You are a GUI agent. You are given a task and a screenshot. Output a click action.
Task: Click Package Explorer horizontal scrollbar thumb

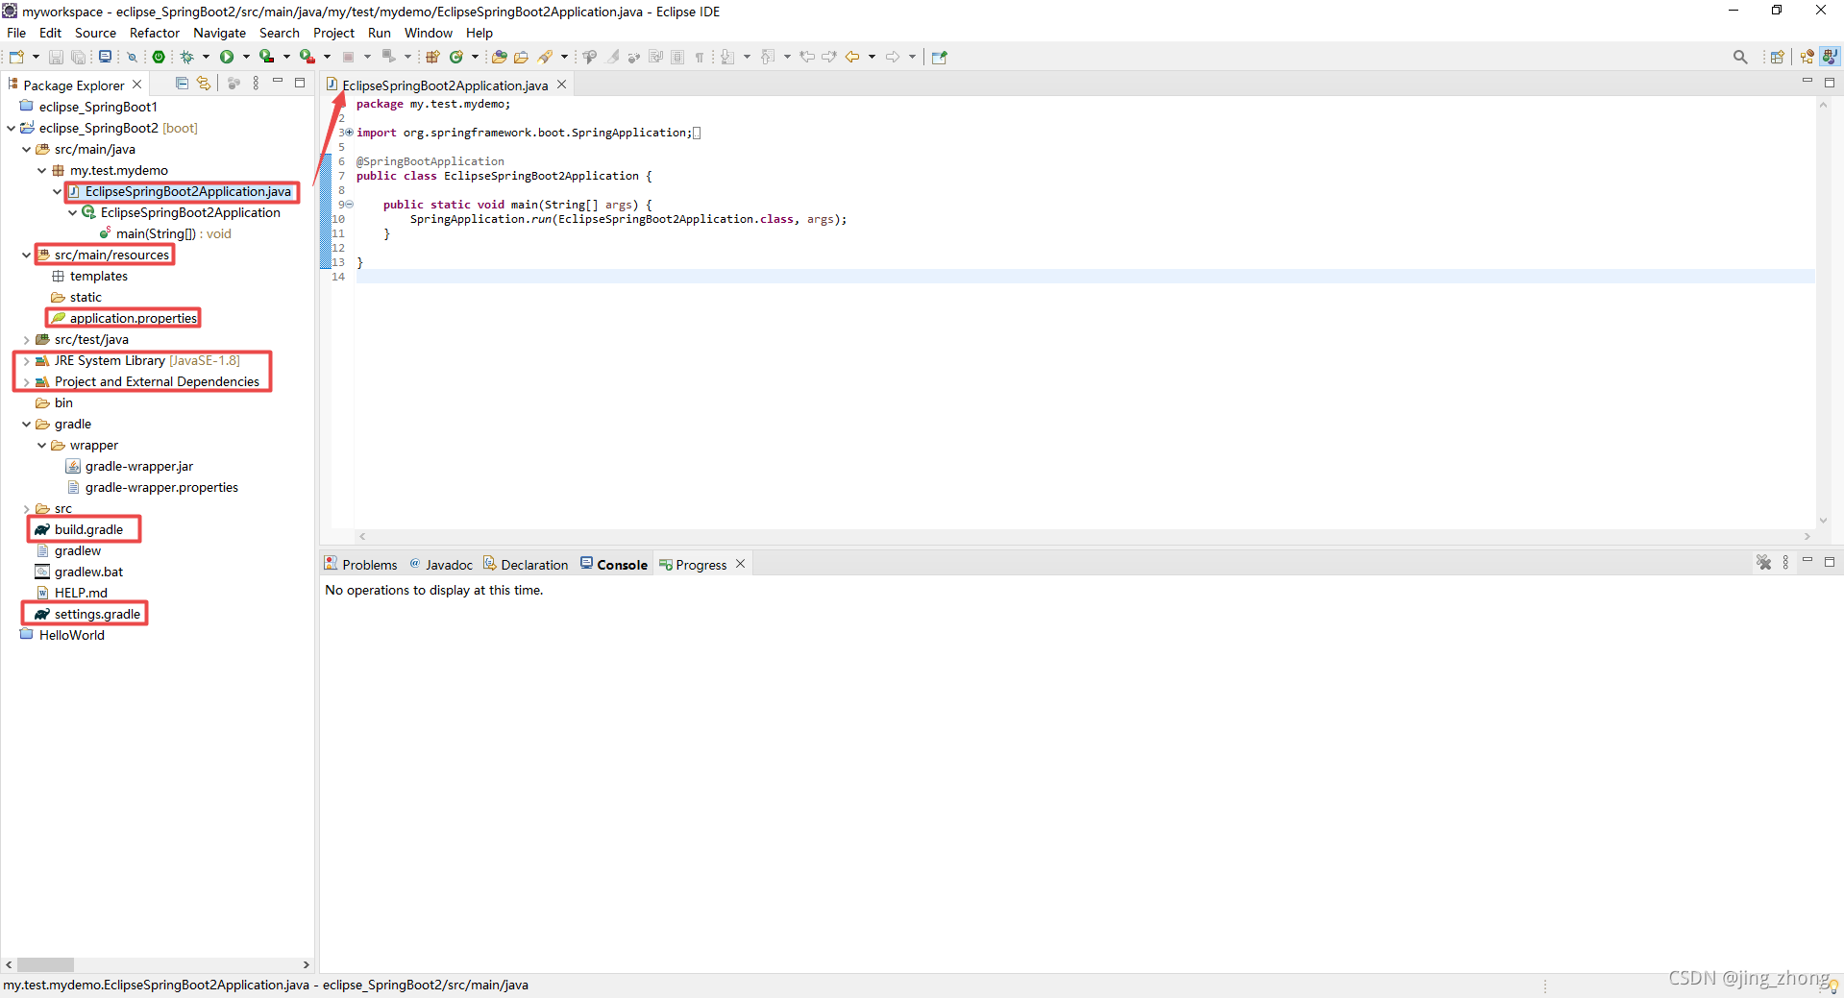coord(45,964)
